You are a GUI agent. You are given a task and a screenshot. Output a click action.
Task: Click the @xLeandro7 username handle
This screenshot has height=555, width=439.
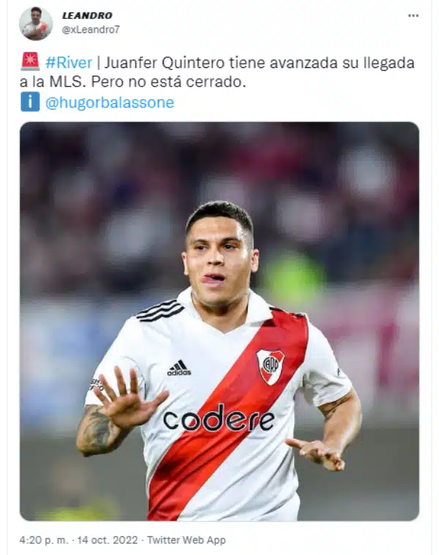pos(91,30)
